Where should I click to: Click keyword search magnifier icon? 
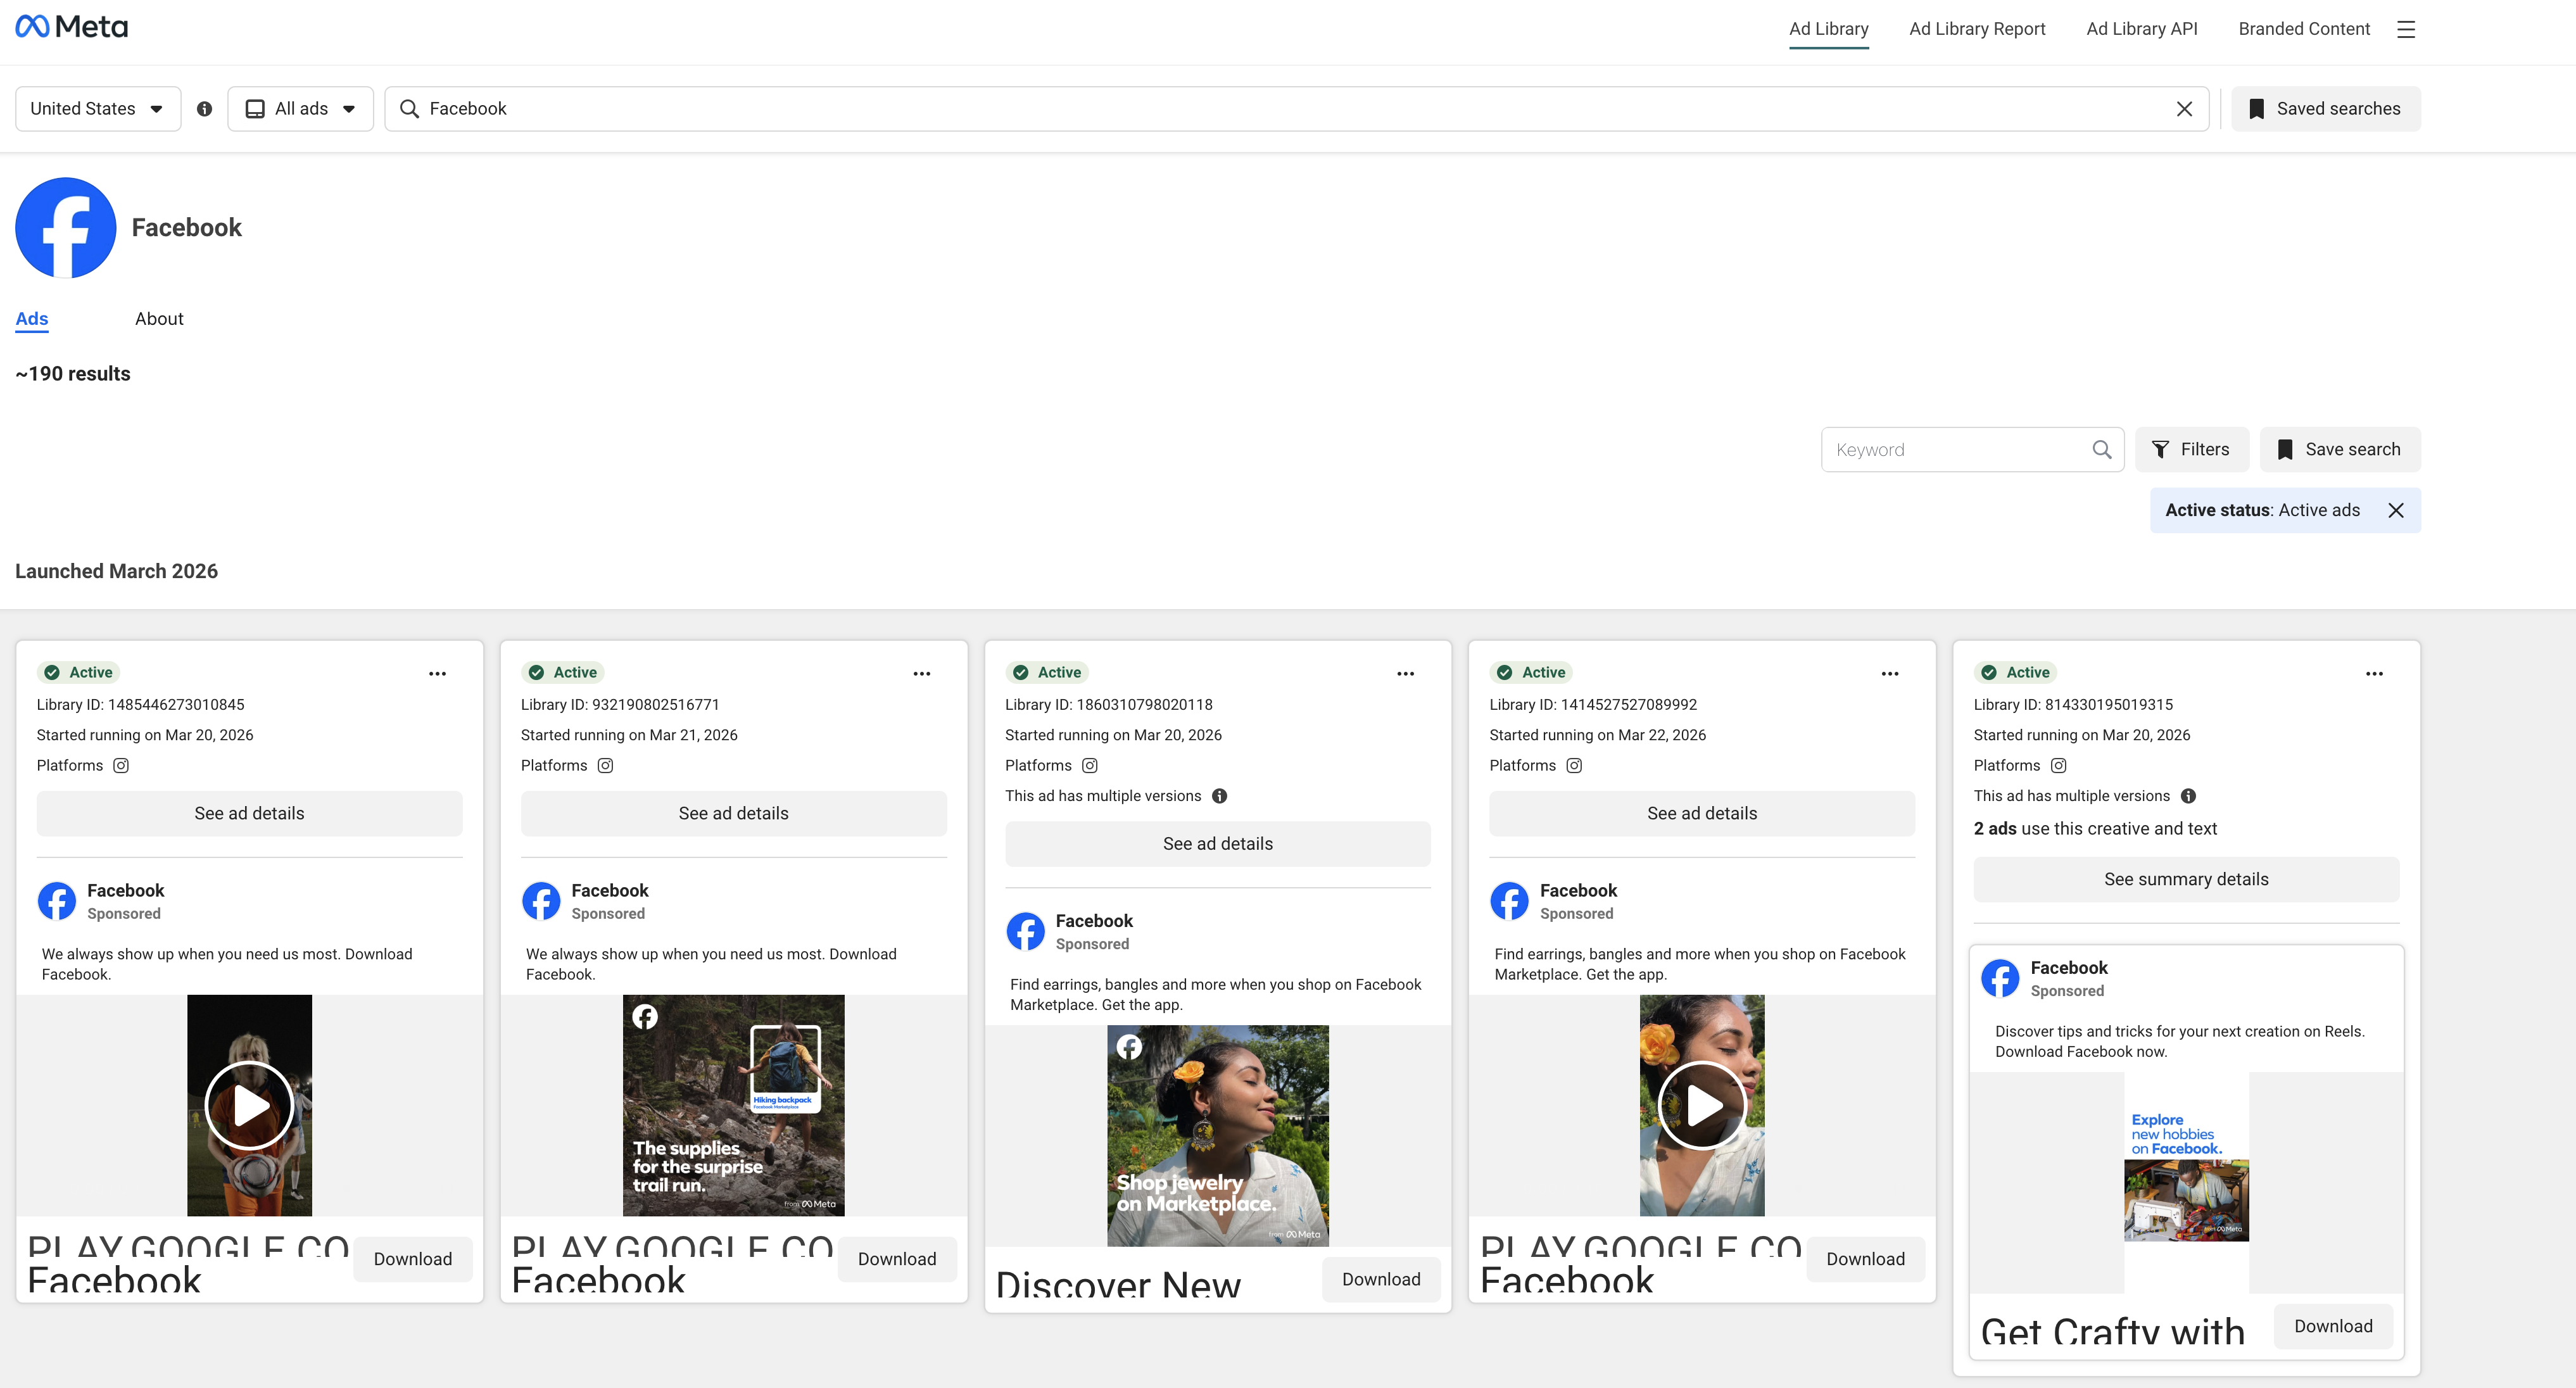(x=2101, y=450)
